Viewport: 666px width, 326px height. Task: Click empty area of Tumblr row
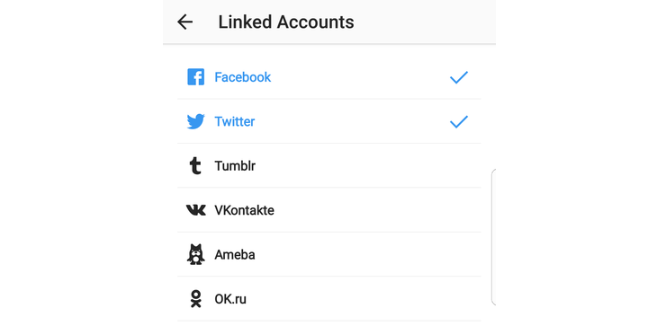coord(365,166)
